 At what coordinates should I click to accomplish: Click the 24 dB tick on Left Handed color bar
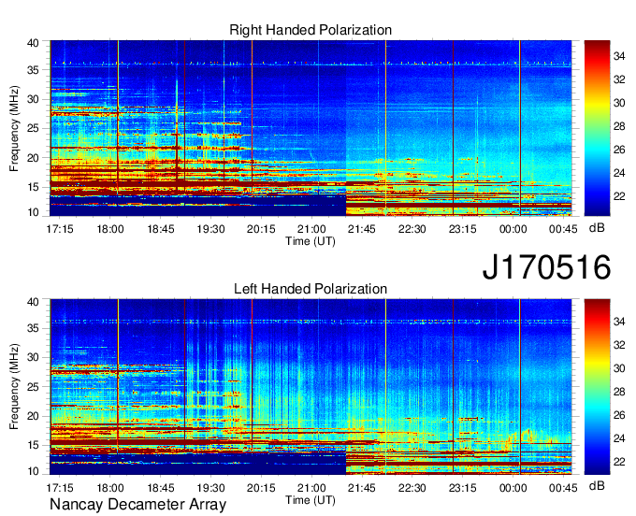(619, 438)
